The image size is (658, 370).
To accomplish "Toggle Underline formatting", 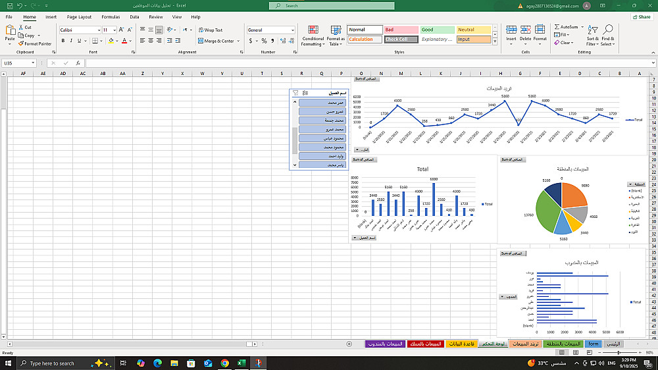I will (79, 41).
